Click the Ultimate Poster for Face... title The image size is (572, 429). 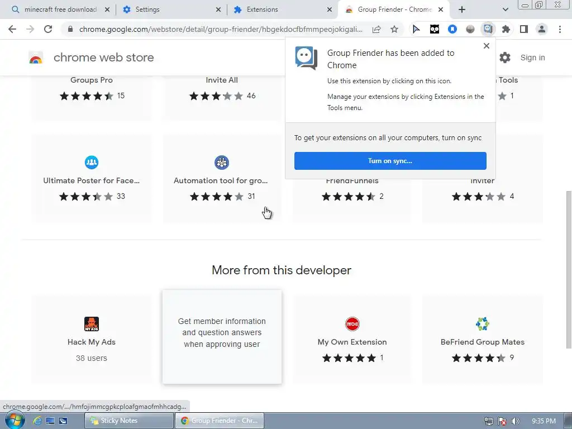[91, 180]
